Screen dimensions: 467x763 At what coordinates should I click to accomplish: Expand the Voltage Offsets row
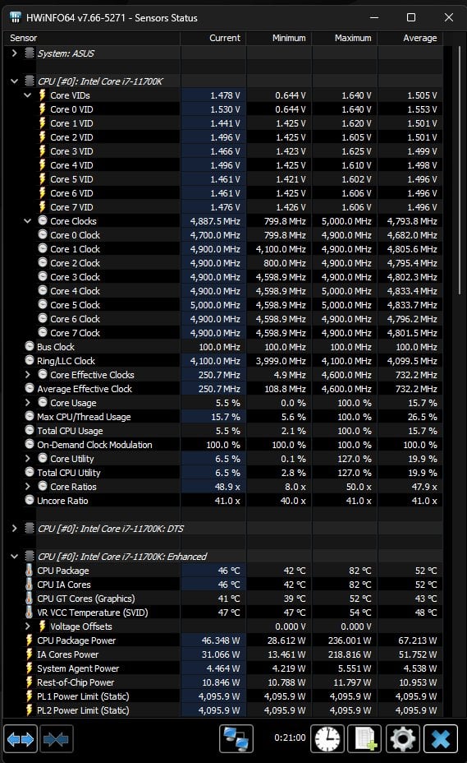[28, 626]
